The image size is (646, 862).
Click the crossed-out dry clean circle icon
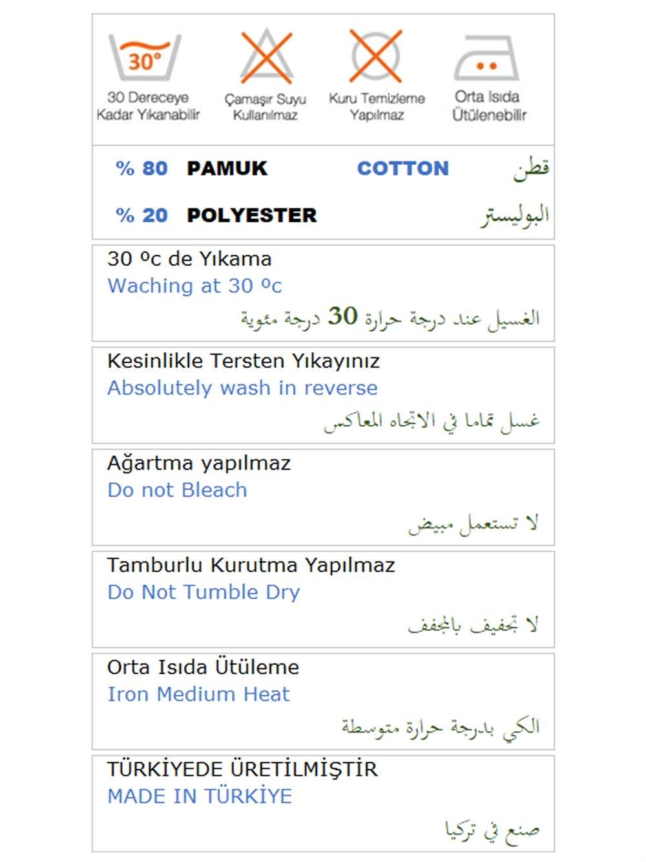tap(375, 56)
